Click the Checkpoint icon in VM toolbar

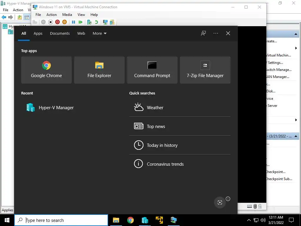coord(89,22)
